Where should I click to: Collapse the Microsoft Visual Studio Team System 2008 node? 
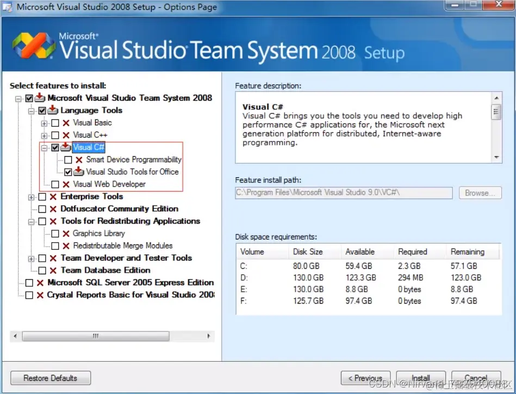[18, 98]
